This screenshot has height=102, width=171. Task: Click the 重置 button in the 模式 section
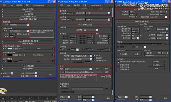pos(106,69)
